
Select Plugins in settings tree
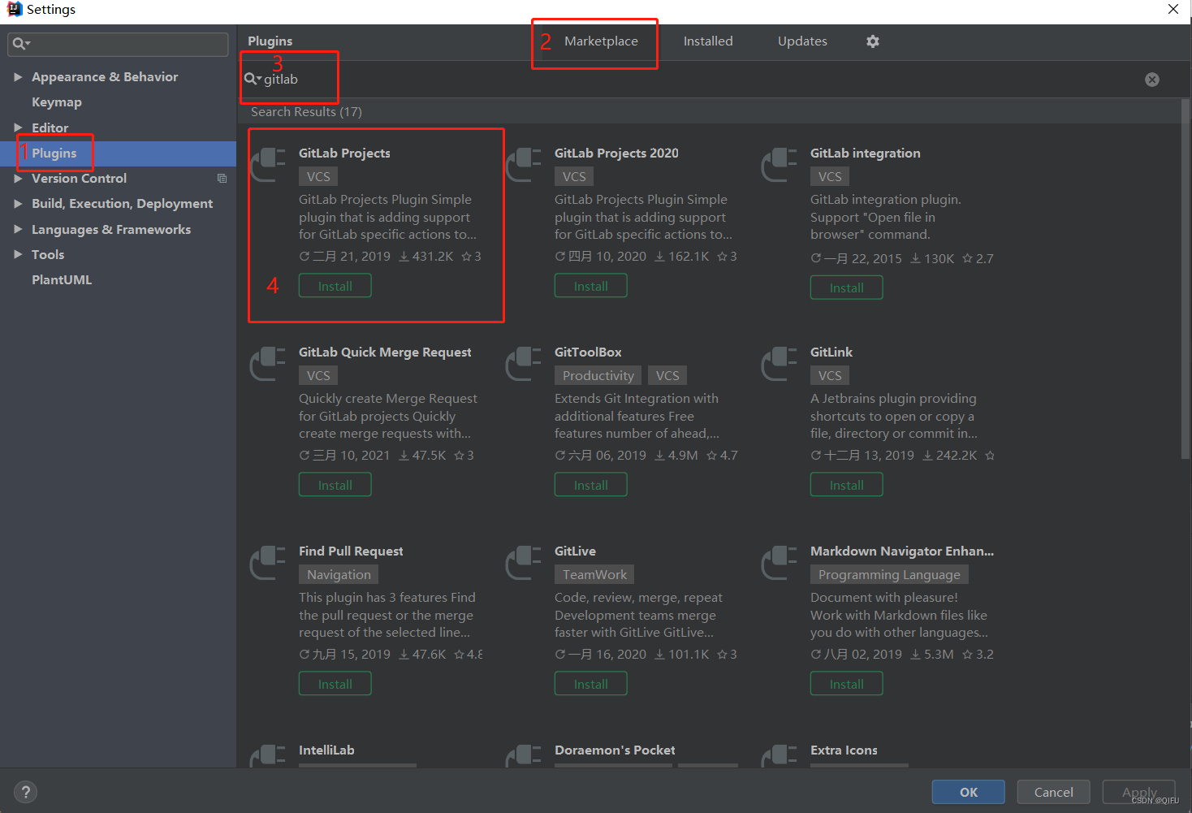[x=54, y=154]
